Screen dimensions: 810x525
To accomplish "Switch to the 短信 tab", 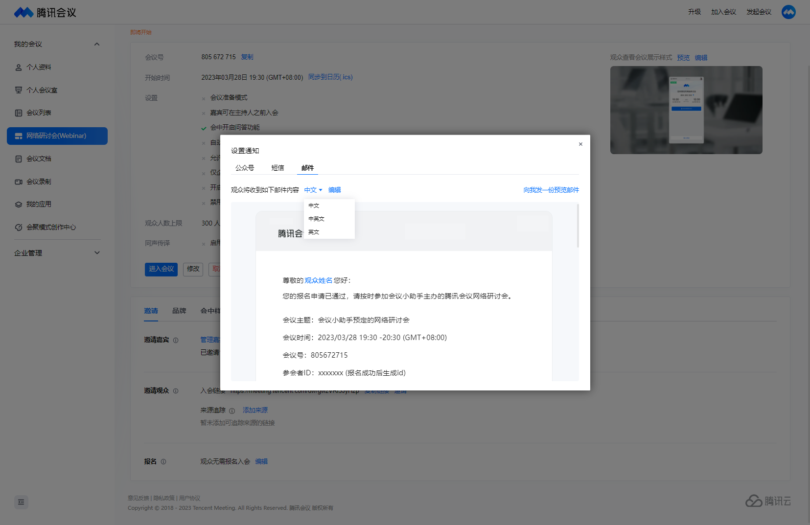I will [x=278, y=168].
